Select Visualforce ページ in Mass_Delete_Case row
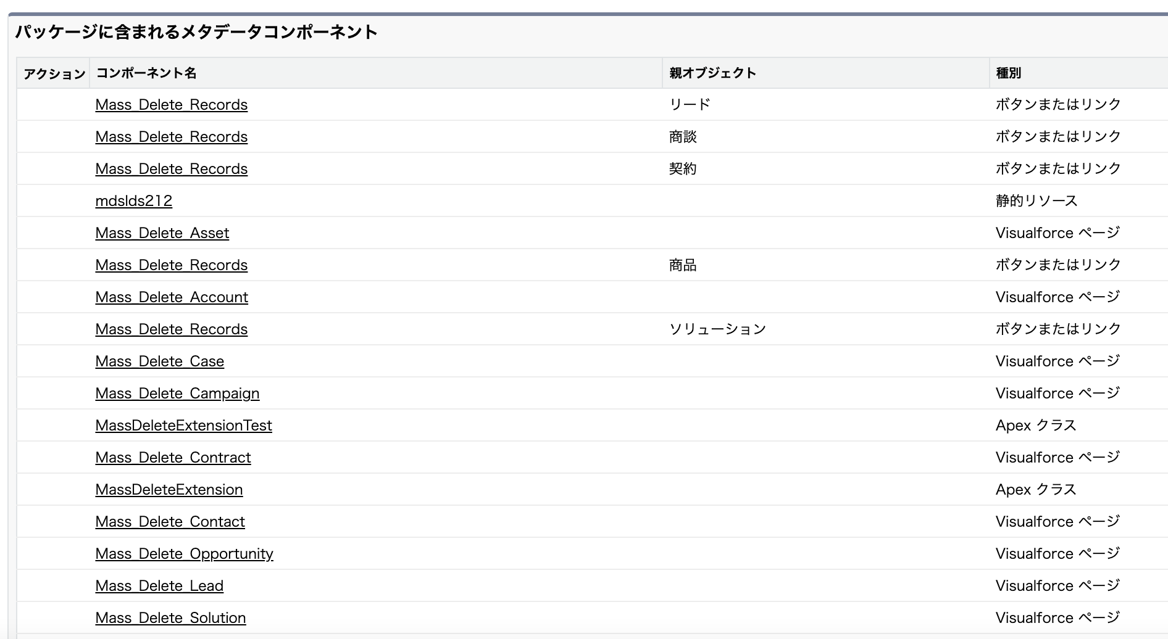 (x=1057, y=361)
